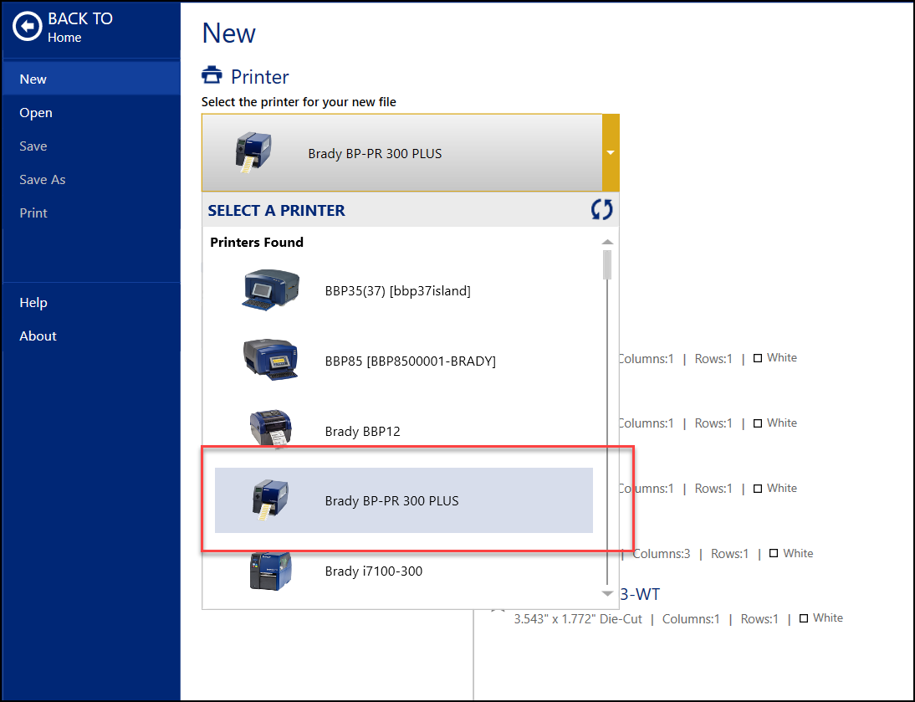Click the BBP85 printer thumbnail image
The height and width of the screenshot is (702, 915).
pos(269,361)
